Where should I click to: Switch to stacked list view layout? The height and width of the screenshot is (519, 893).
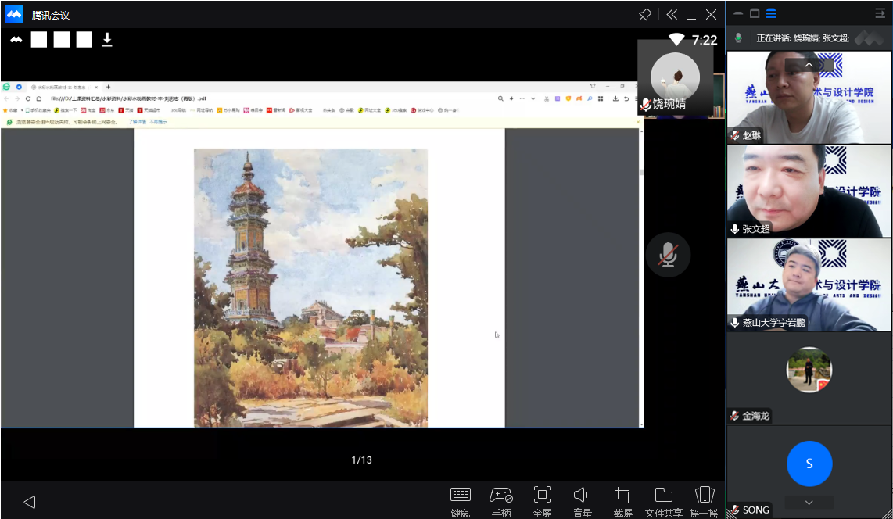tap(771, 13)
